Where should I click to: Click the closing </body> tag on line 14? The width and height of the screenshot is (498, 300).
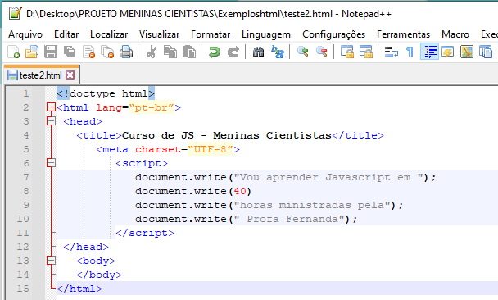pos(99,275)
